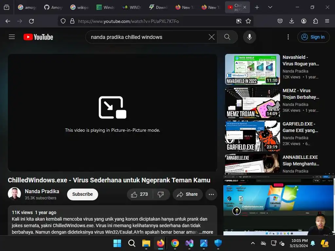Open the MEMZ Trojan video thumbnail
The height and width of the screenshot is (251, 335).
point(252,102)
